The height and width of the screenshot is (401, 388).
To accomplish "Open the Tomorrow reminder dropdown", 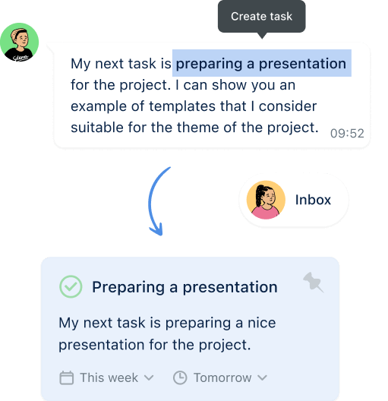I will (220, 377).
